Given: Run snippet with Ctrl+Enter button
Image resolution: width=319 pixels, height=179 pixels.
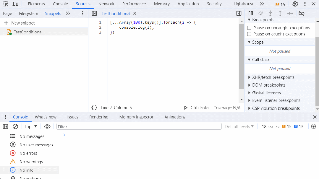Looking at the screenshot, I should [197, 108].
